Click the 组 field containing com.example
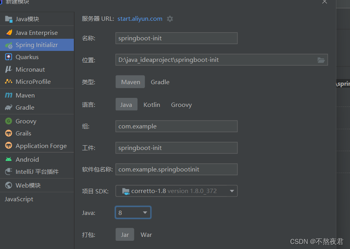 tap(176, 126)
